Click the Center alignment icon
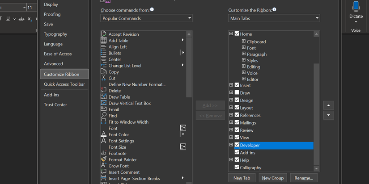Screen dimensions: 369x184 (104, 59)
